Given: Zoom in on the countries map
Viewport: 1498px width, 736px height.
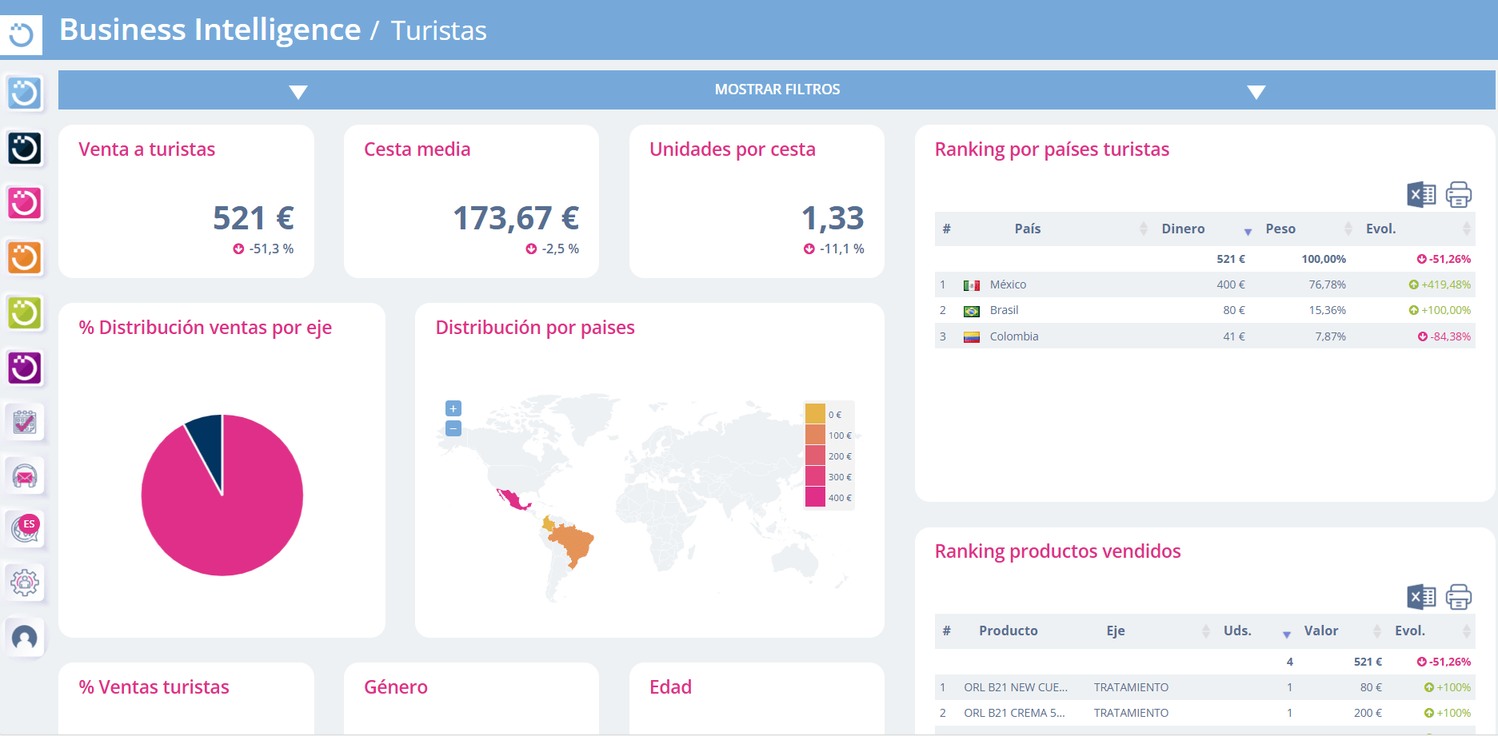Looking at the screenshot, I should pyautogui.click(x=453, y=408).
